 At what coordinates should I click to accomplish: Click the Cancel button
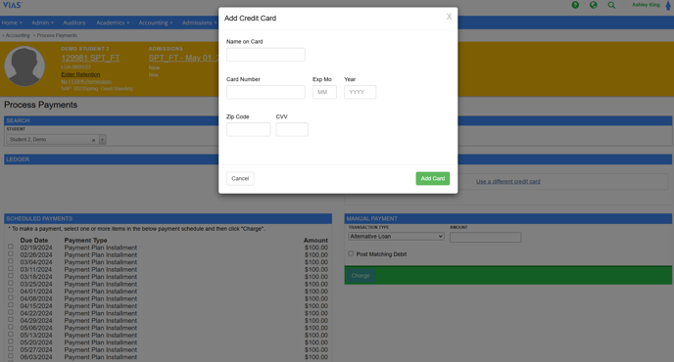(240, 179)
